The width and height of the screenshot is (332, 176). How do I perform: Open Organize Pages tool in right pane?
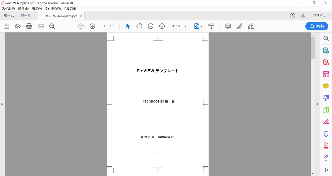pos(326,110)
